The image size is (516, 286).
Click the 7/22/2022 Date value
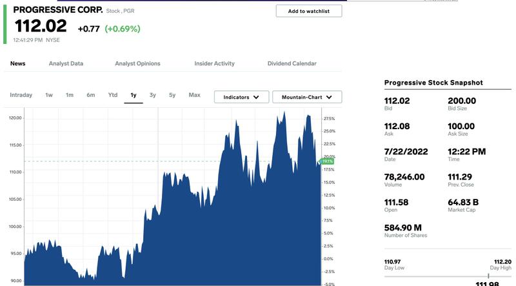point(406,152)
